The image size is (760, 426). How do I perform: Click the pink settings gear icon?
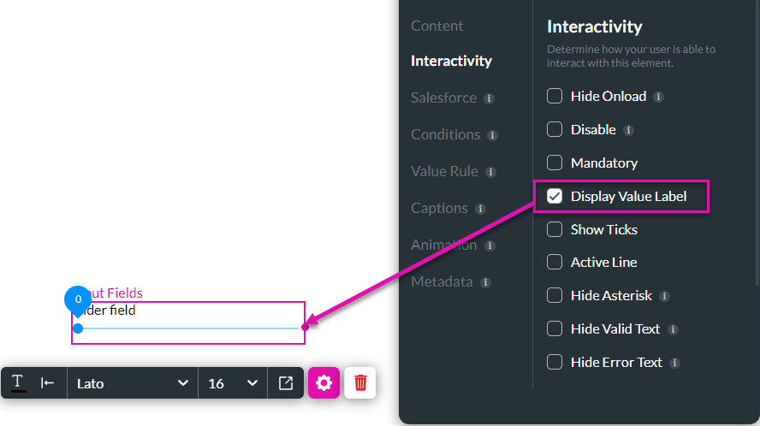coord(324,383)
